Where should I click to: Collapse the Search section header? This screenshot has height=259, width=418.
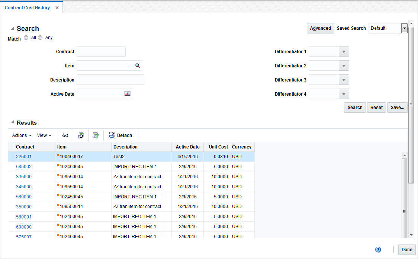tap(12, 28)
